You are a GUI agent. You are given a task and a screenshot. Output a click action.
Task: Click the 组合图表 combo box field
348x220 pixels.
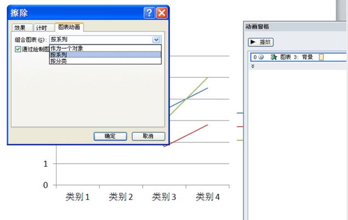pyautogui.click(x=105, y=40)
